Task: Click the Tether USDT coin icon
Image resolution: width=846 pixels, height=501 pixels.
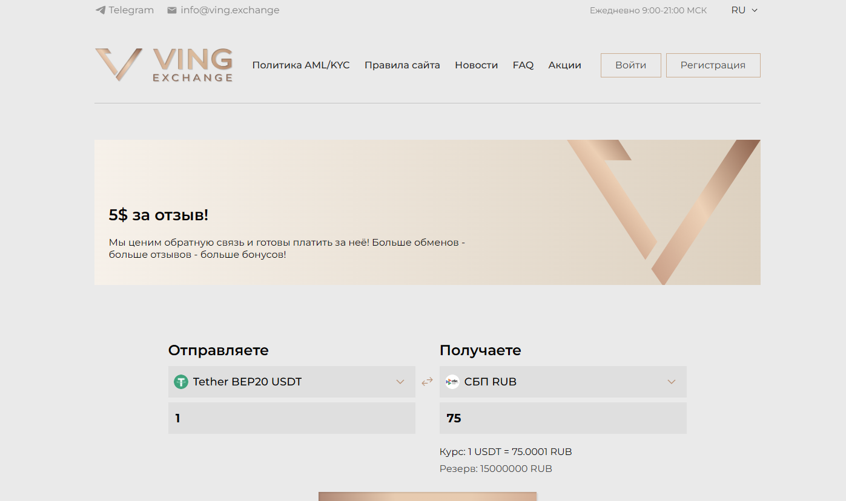Action: 181,382
